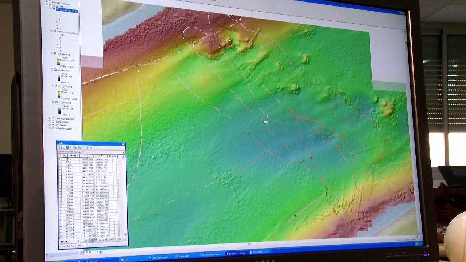
Task: Expand carte Topo 1/25000 group
Action: (x=50, y=118)
